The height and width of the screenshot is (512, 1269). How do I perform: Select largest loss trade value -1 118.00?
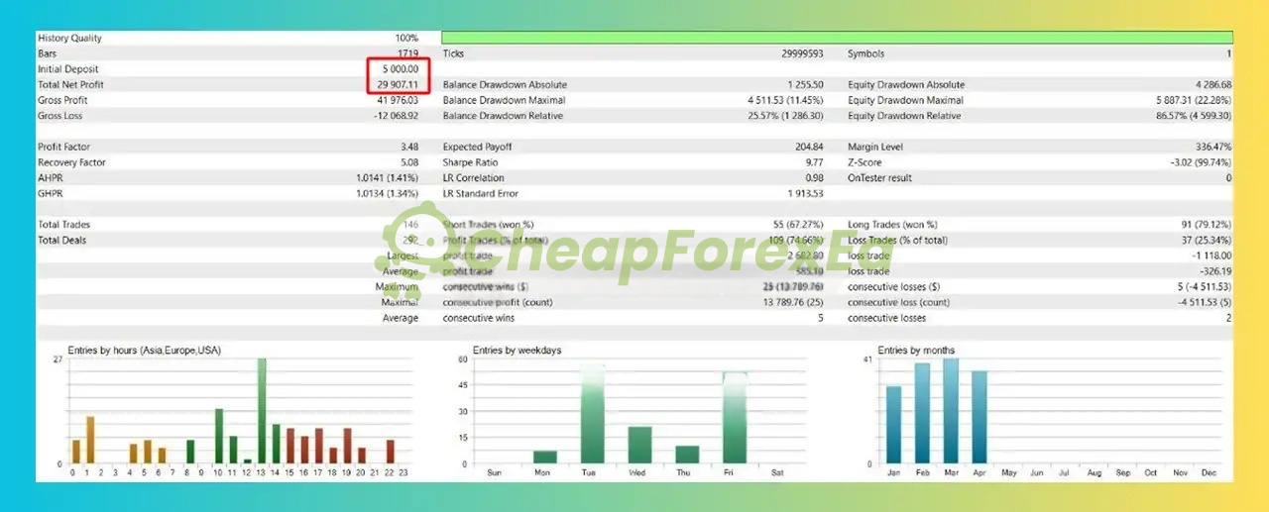click(1211, 256)
